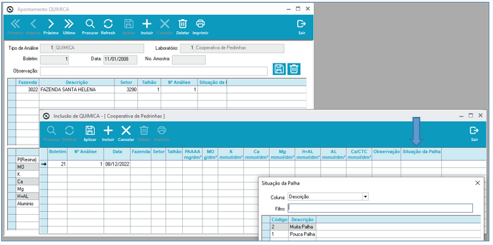Click the PAAAA mg/dm³ column header
Viewport: 493px width, 245px height.
193,154
